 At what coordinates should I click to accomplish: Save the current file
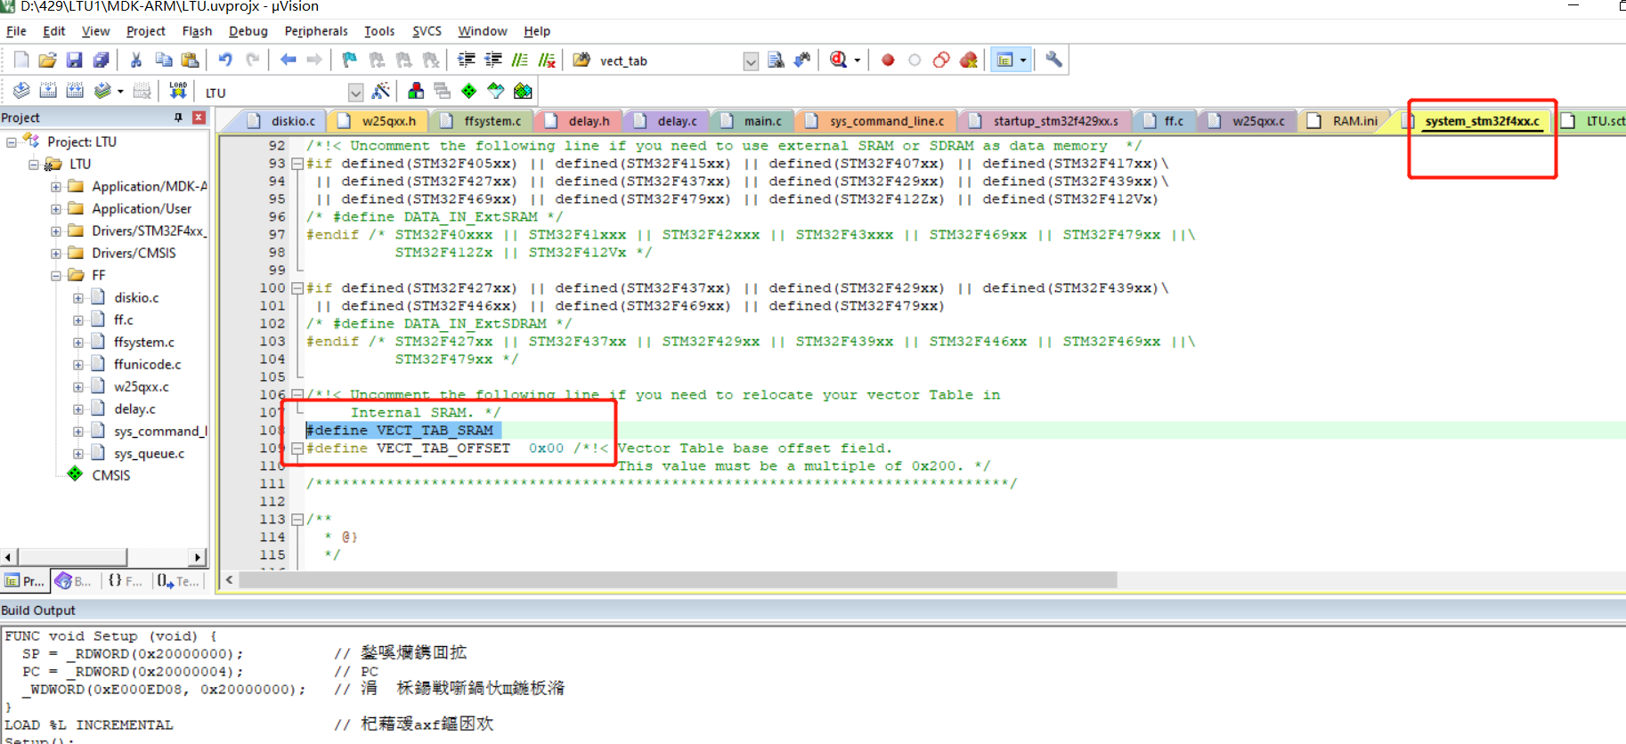tap(75, 60)
